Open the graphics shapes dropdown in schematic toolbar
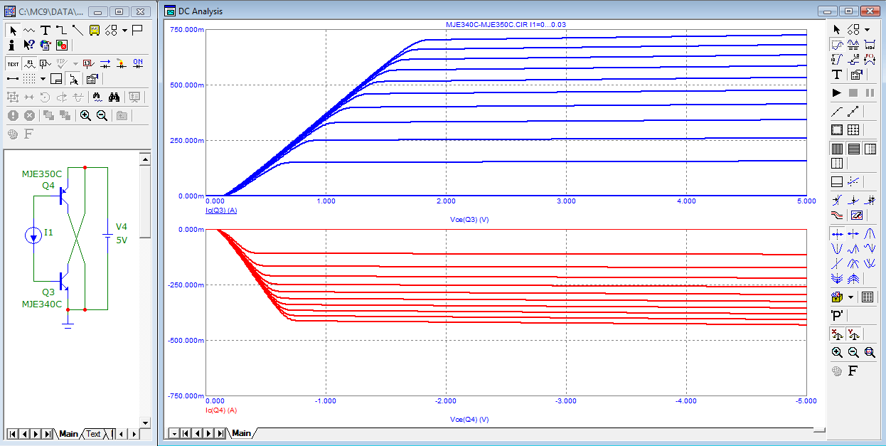Image resolution: width=886 pixels, height=446 pixels. 125,31
